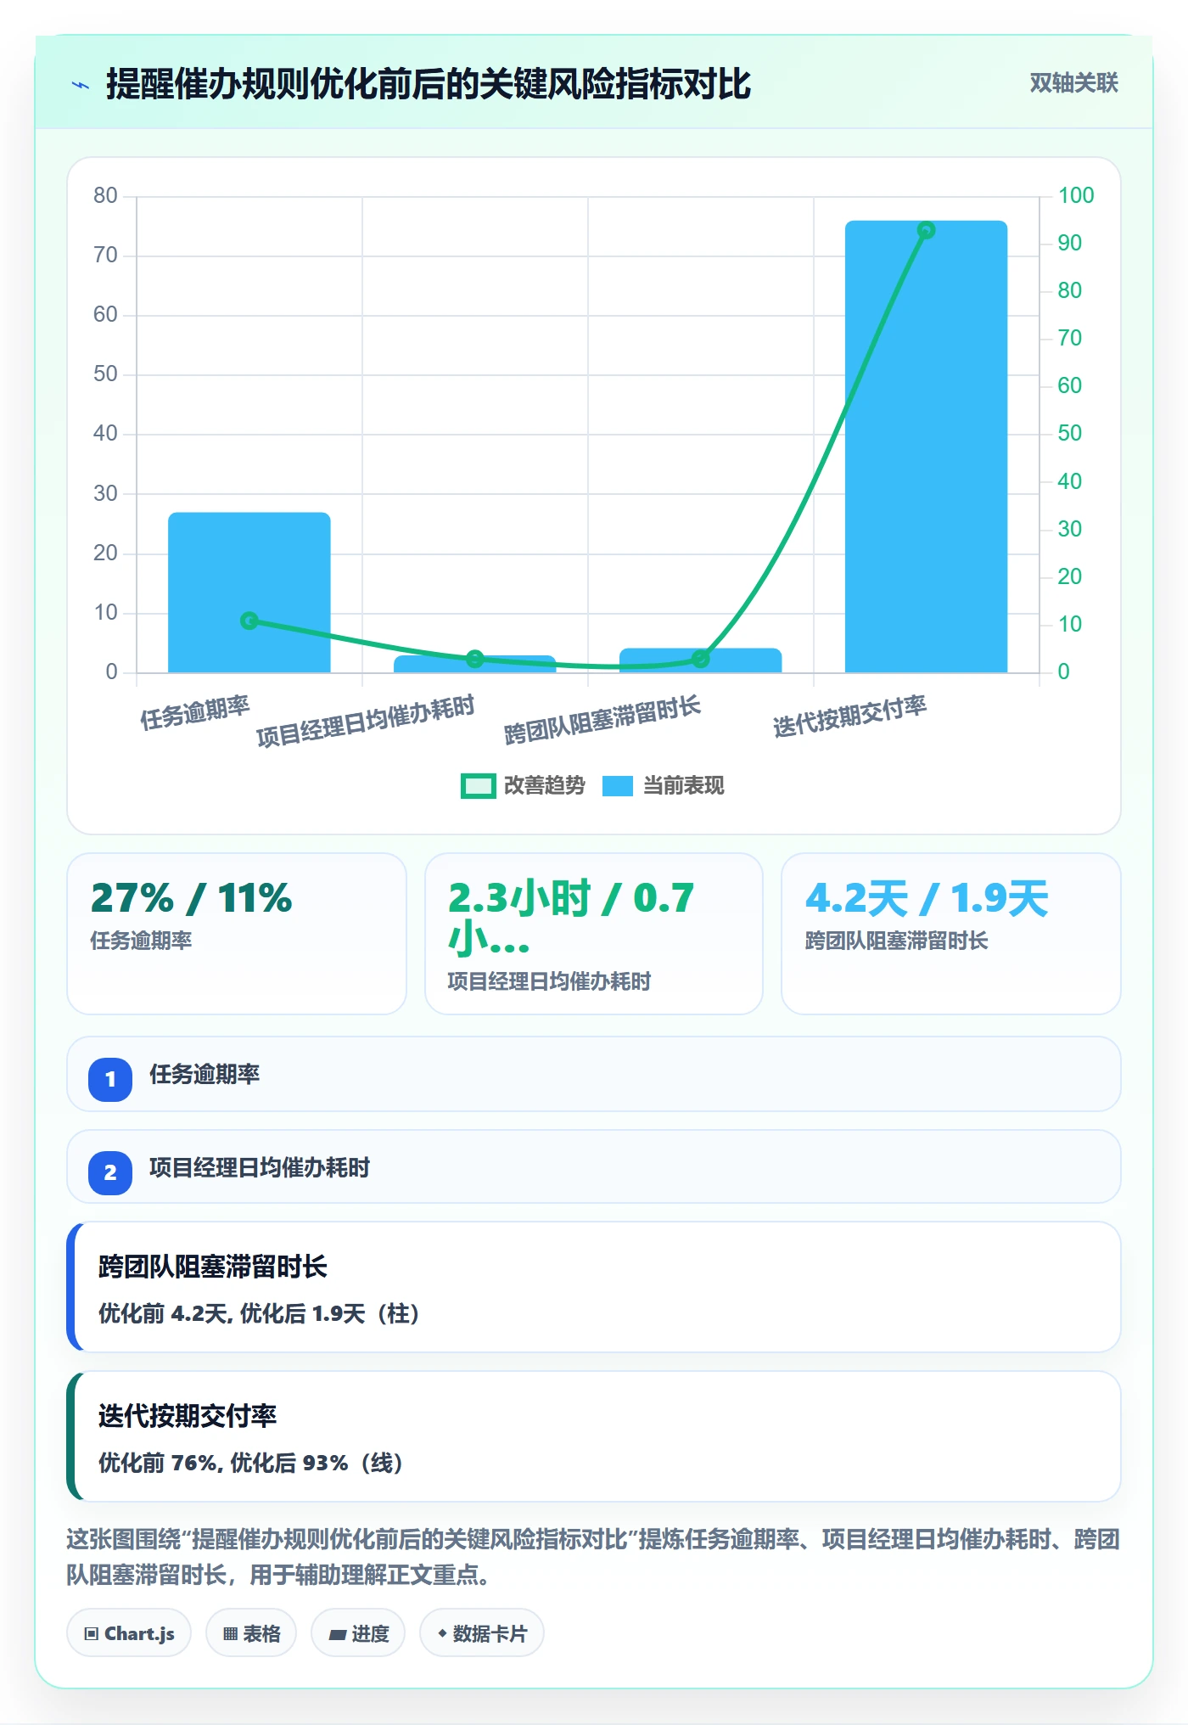Click the summary paragraph starting 这张图围绕
This screenshot has height=1725, width=1188.
[594, 1557]
